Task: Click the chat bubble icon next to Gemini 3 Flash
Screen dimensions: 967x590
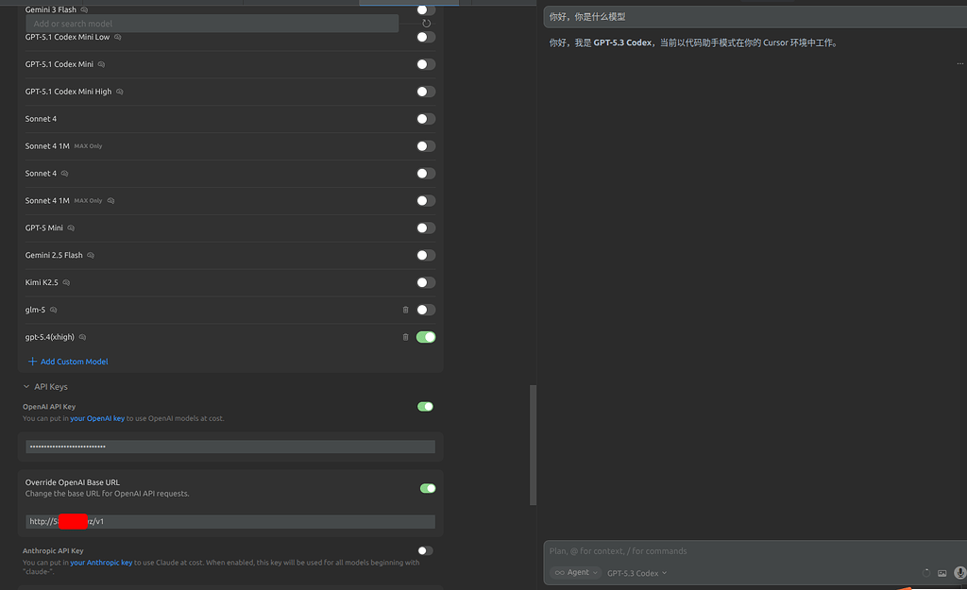Action: (84, 9)
